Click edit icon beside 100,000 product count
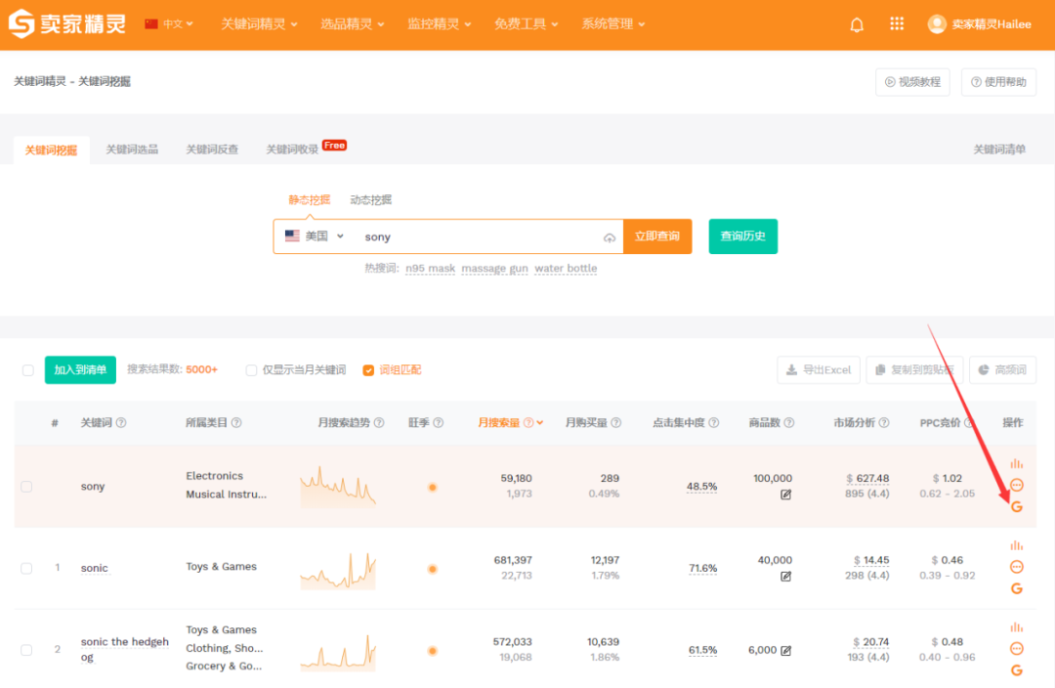The height and width of the screenshot is (688, 1055). tap(786, 494)
